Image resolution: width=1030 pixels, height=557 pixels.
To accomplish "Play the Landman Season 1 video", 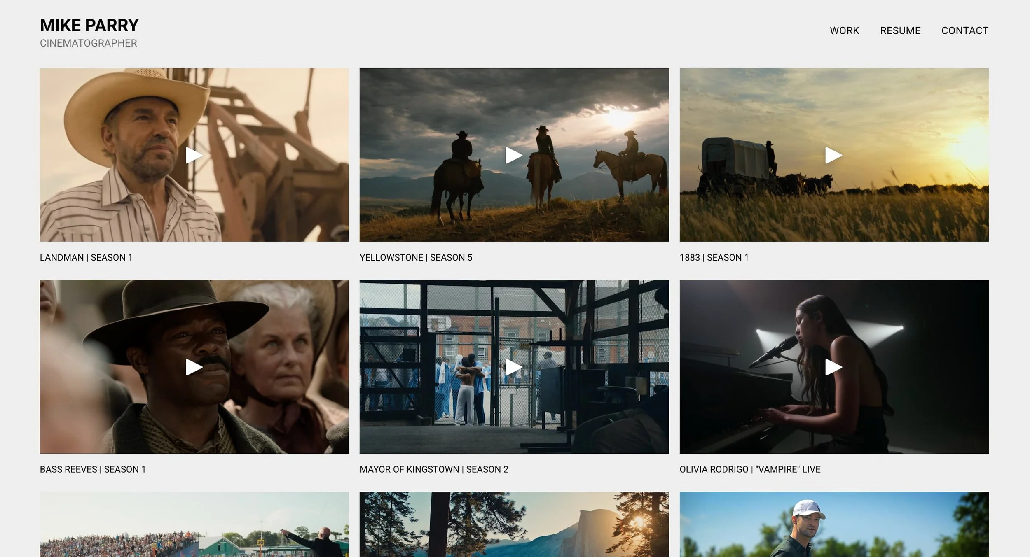I will [x=194, y=155].
